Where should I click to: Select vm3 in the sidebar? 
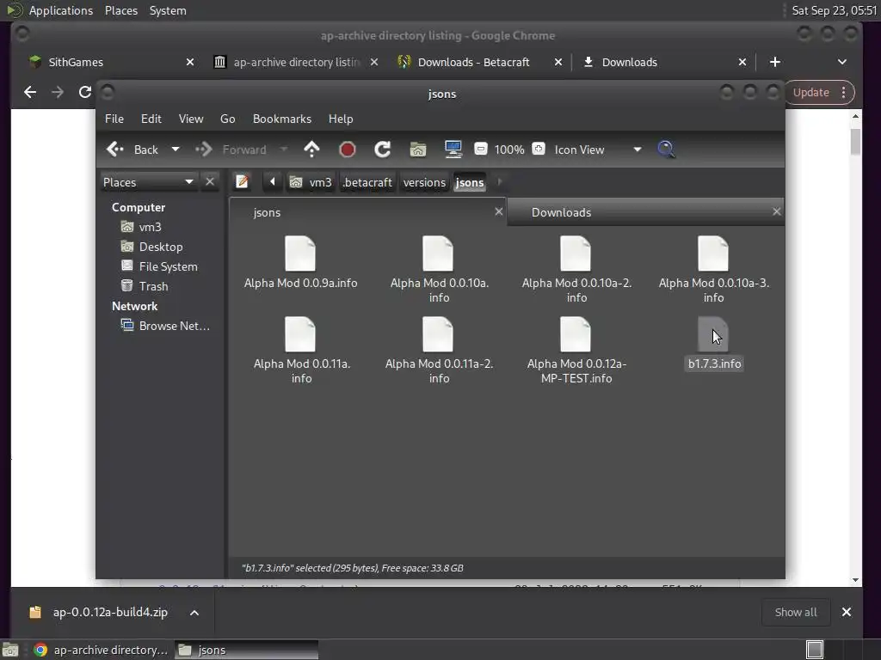click(141, 227)
